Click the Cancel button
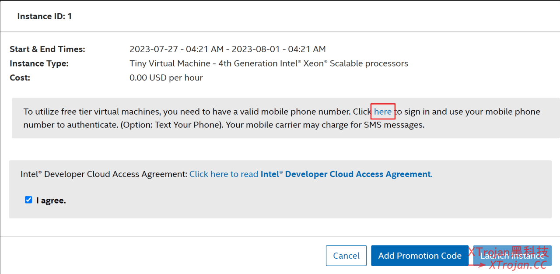Screen dimensions: 560x274 click(x=346, y=256)
